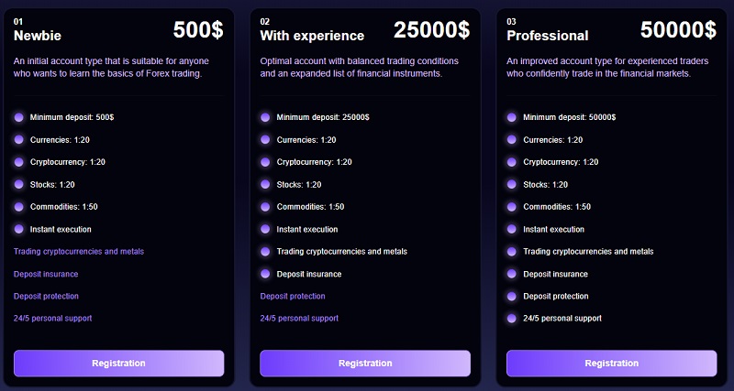Click Newbie's disabled Deposit insurance text
The image size is (734, 391).
point(46,274)
